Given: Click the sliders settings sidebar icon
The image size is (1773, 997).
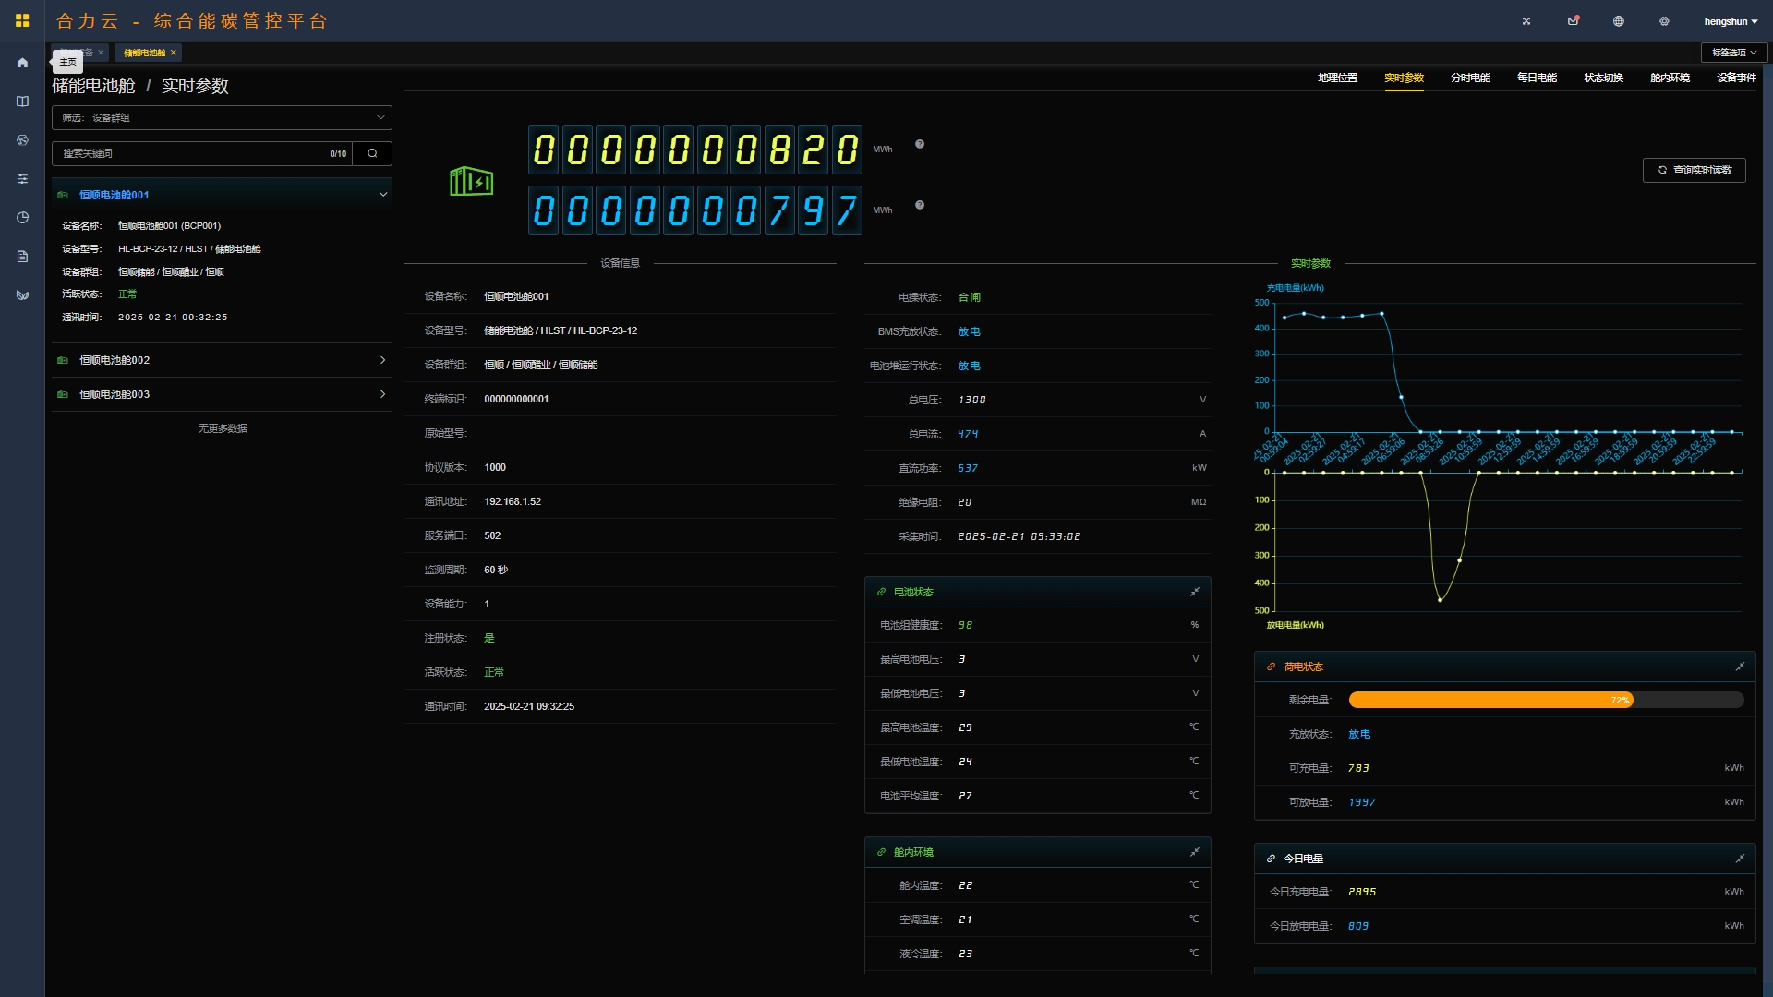Looking at the screenshot, I should tap(22, 179).
